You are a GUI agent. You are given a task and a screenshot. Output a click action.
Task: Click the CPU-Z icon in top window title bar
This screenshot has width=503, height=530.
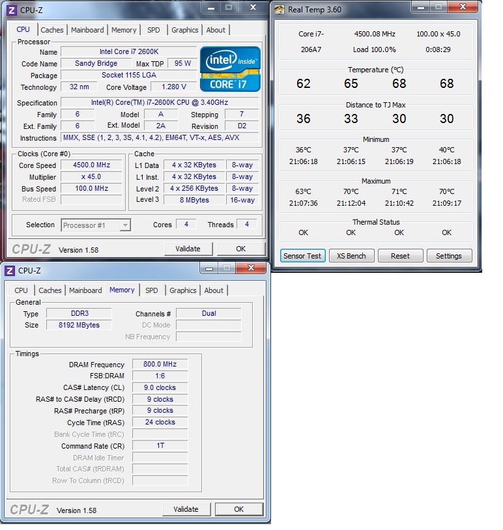pyautogui.click(x=11, y=9)
